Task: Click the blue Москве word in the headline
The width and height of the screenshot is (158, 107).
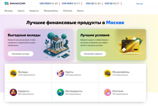Action: [x=115, y=22]
